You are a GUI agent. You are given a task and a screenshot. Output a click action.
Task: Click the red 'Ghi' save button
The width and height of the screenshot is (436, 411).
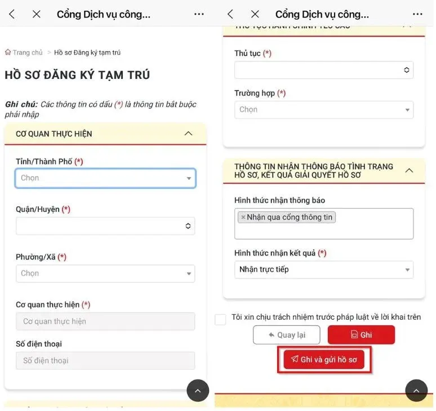[361, 335]
